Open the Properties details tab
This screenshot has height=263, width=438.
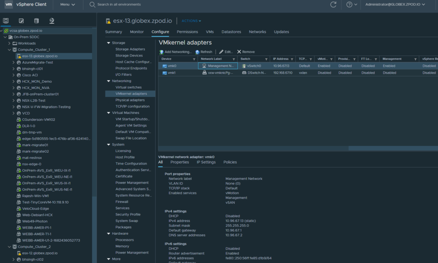click(x=180, y=162)
